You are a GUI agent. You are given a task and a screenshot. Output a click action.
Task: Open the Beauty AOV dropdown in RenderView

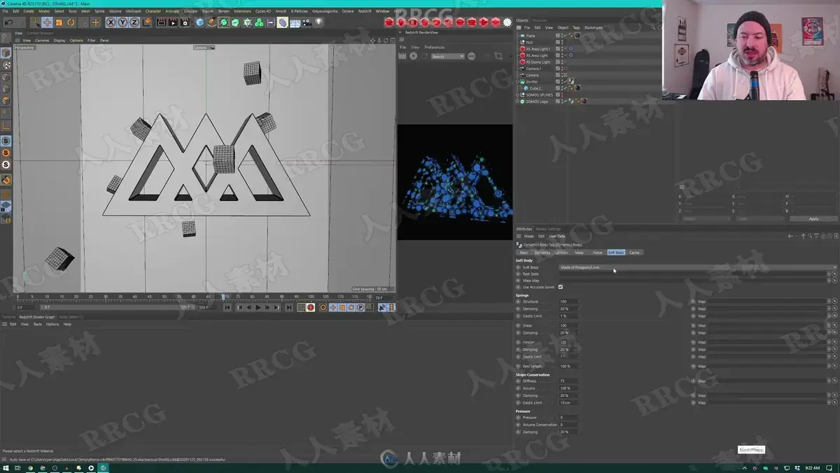(x=447, y=56)
